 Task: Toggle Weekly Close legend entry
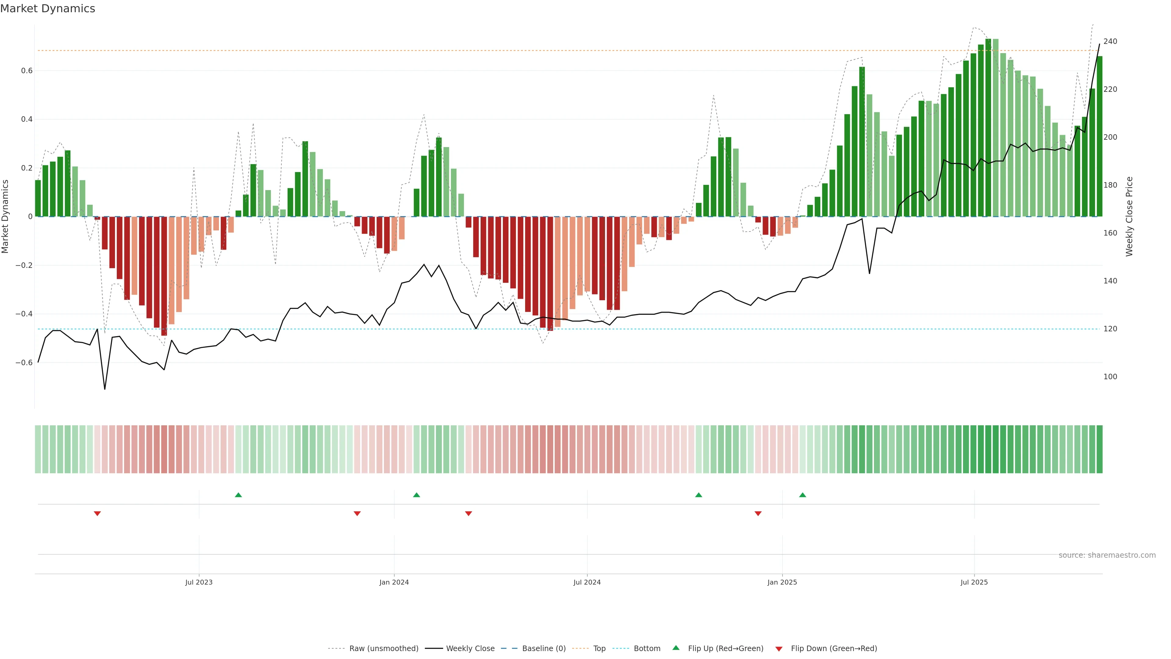[x=470, y=649]
